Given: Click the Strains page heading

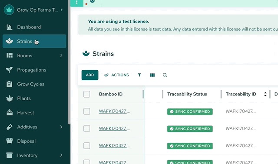Looking at the screenshot, I should pyautogui.click(x=103, y=54).
